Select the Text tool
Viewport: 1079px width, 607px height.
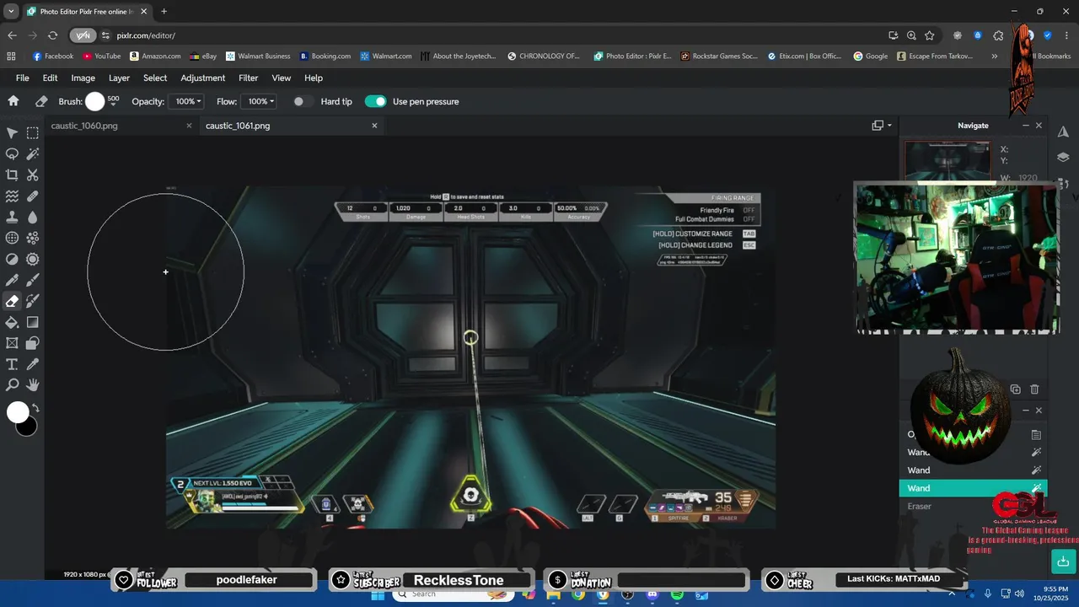[x=12, y=364]
